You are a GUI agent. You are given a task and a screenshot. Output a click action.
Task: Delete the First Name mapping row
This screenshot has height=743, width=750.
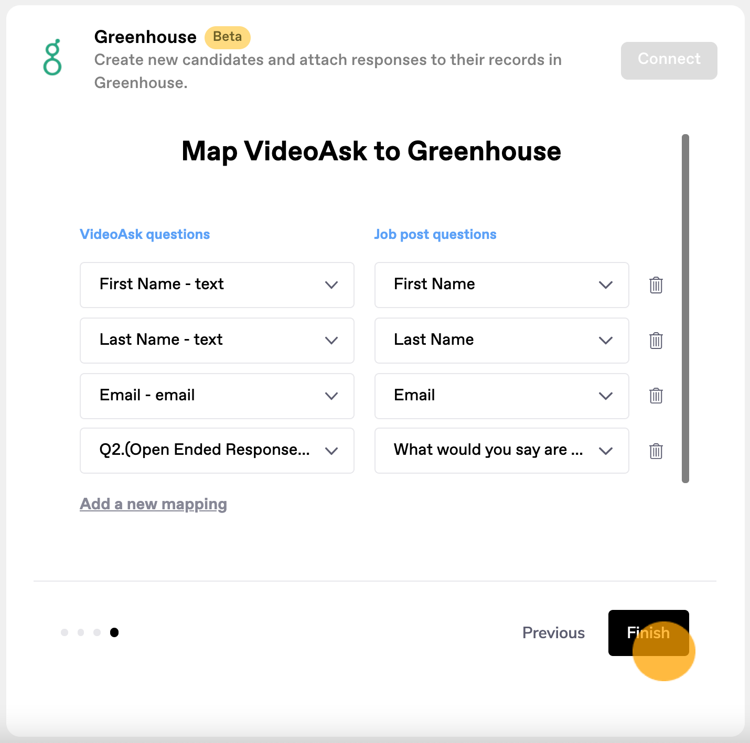click(656, 285)
